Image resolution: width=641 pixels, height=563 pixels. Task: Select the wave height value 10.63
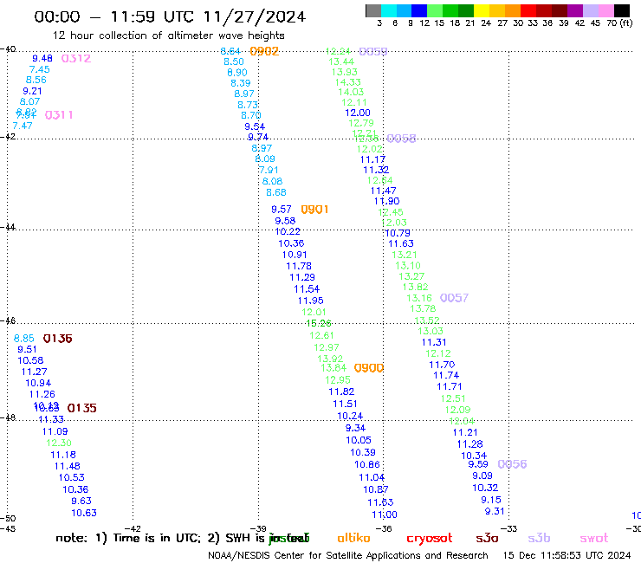[84, 513]
